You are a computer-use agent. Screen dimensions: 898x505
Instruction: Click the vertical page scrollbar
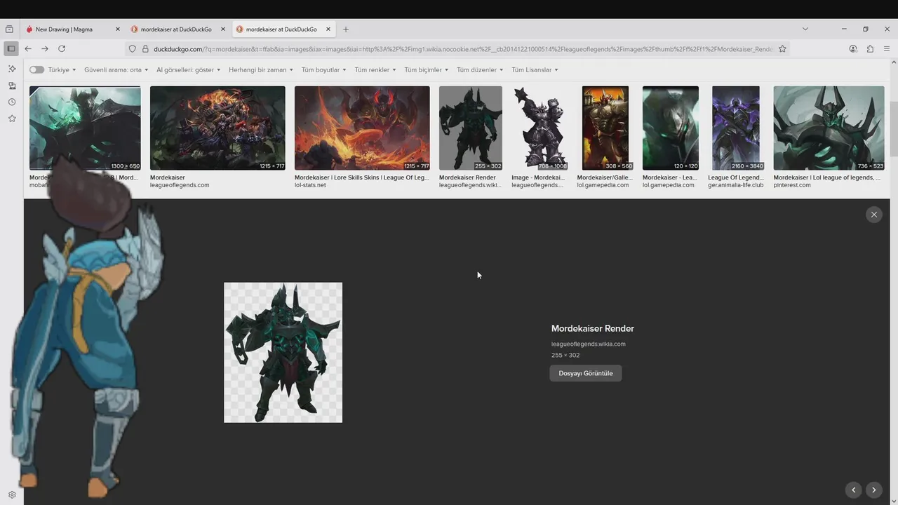click(x=894, y=130)
